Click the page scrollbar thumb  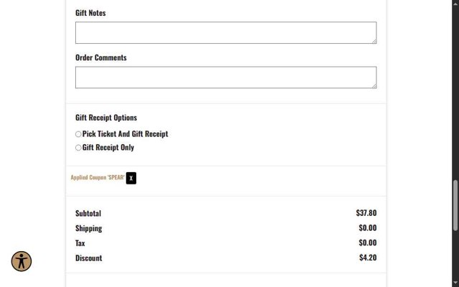pyautogui.click(x=455, y=206)
